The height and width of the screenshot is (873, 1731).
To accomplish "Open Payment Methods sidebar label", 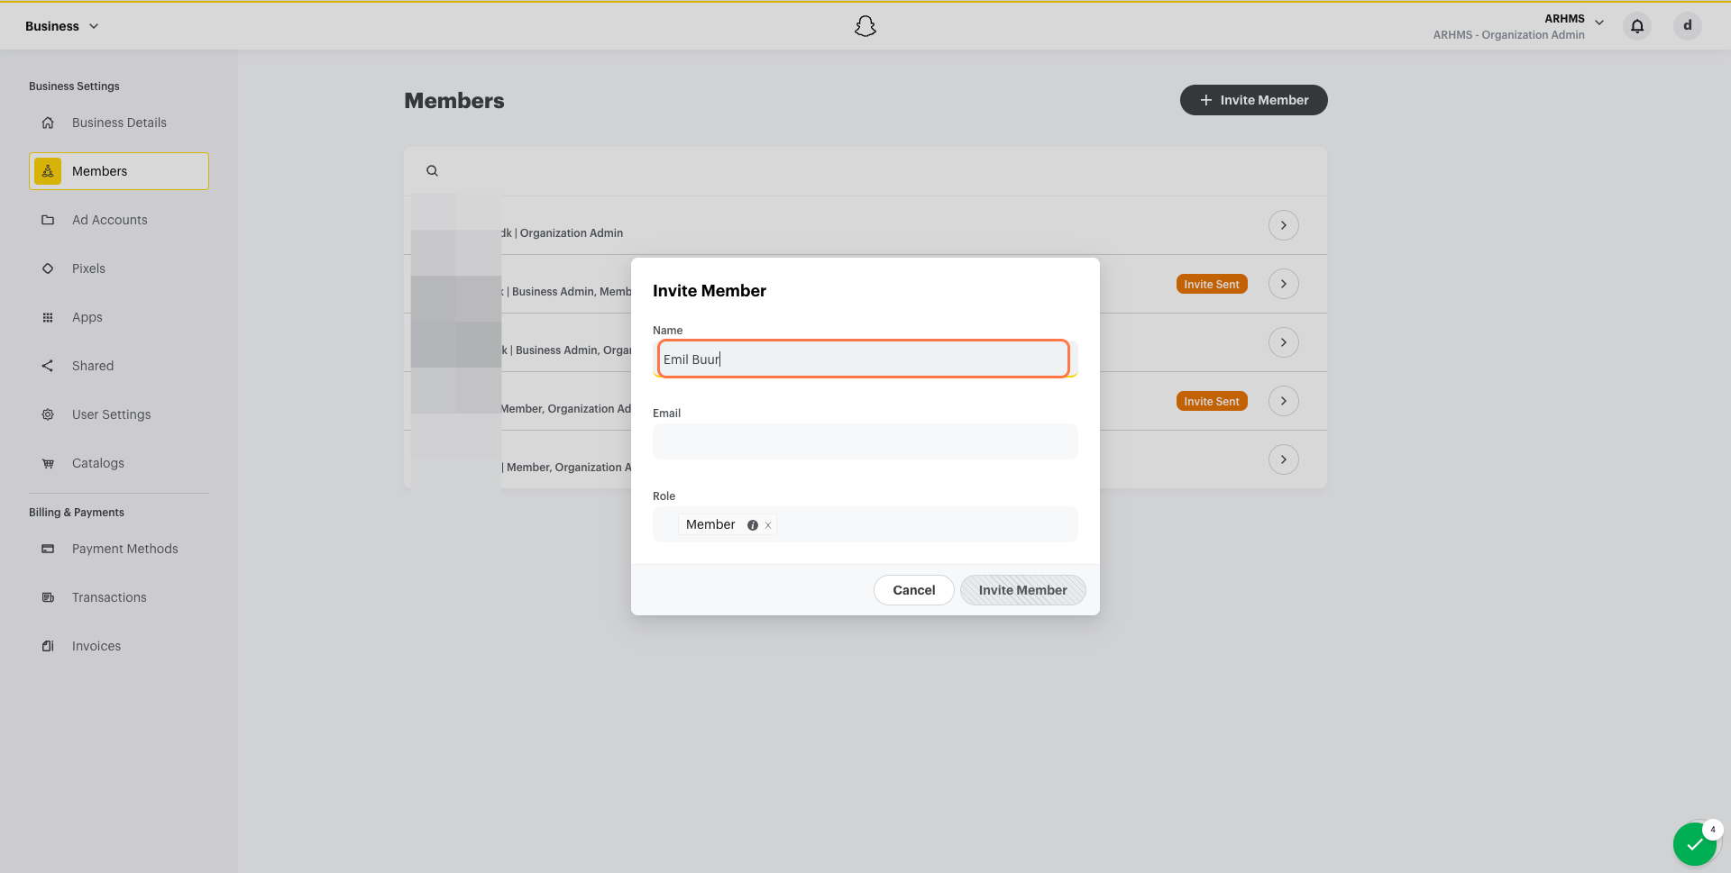I will pos(125,549).
